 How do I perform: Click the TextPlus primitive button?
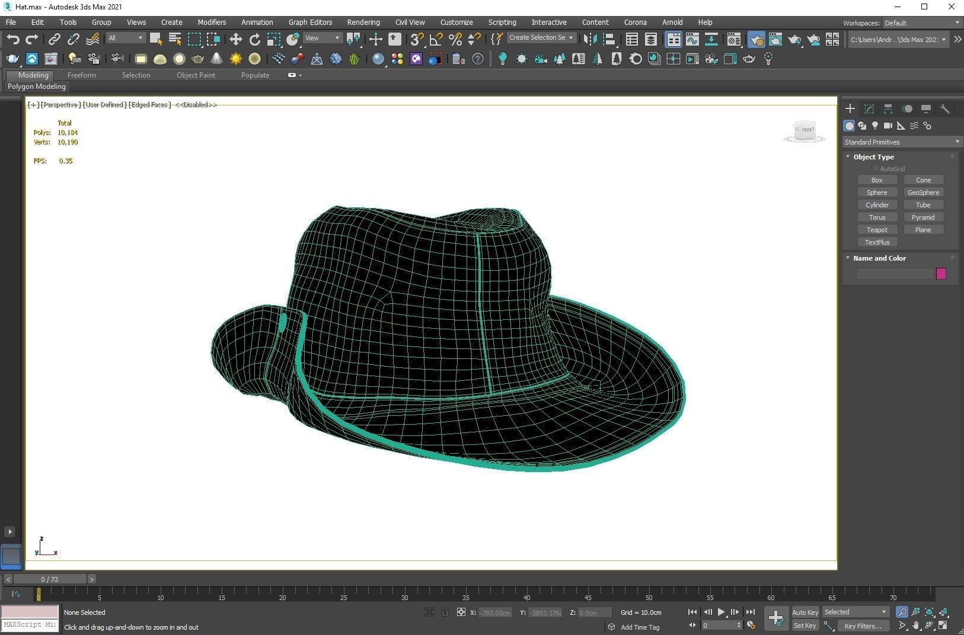pyautogui.click(x=877, y=242)
